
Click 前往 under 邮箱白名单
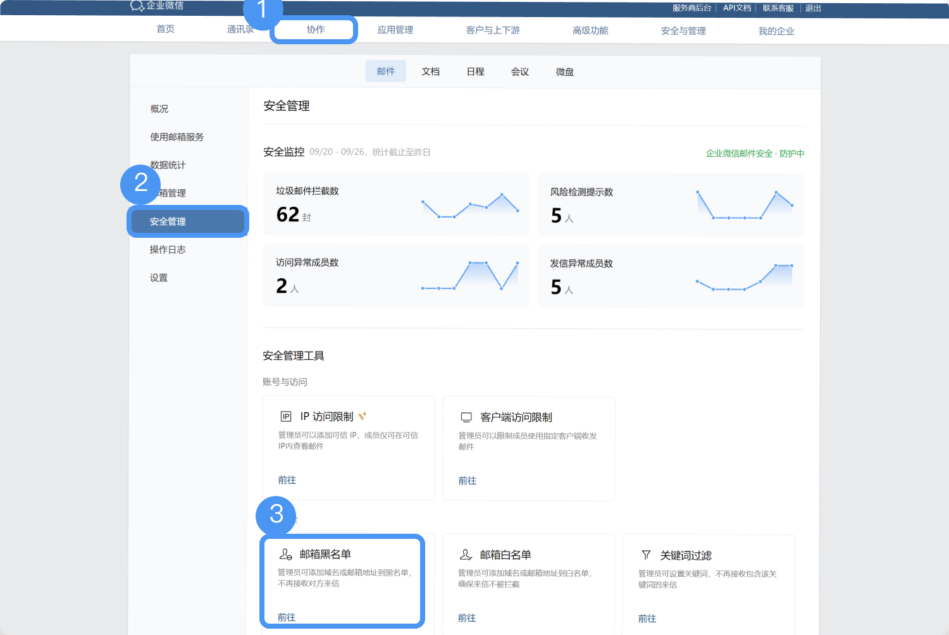467,618
